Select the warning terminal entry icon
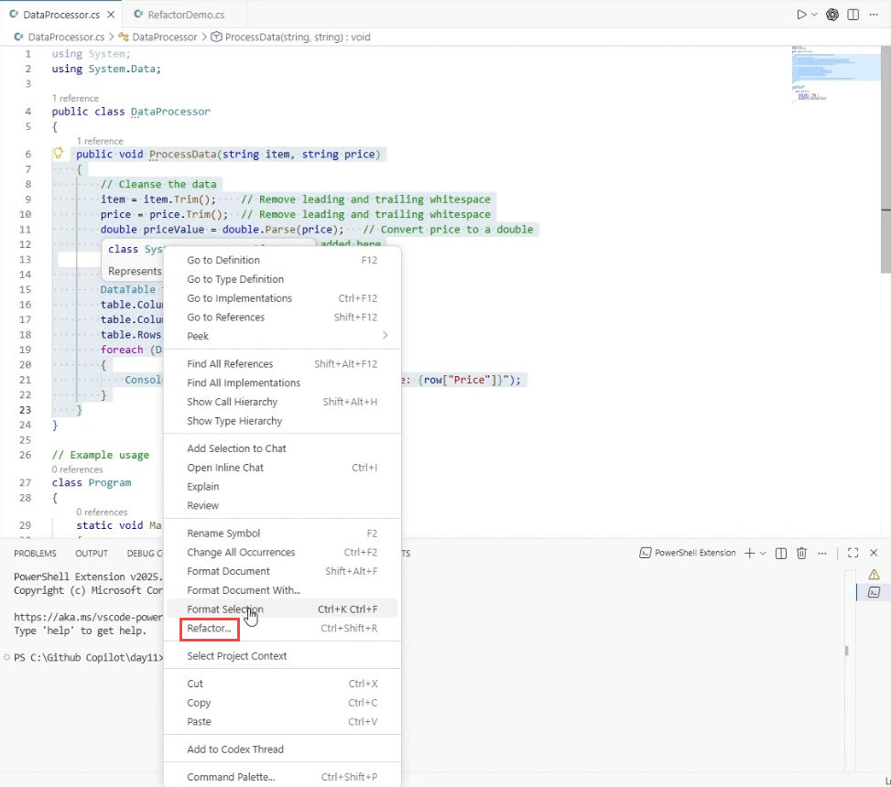Viewport: 891px width, 787px height. pos(874,575)
